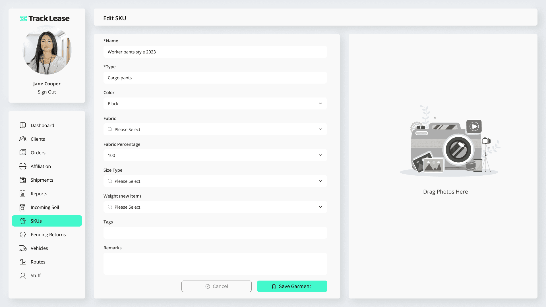Click the Sign Out link
The image size is (546, 307).
pos(47,92)
